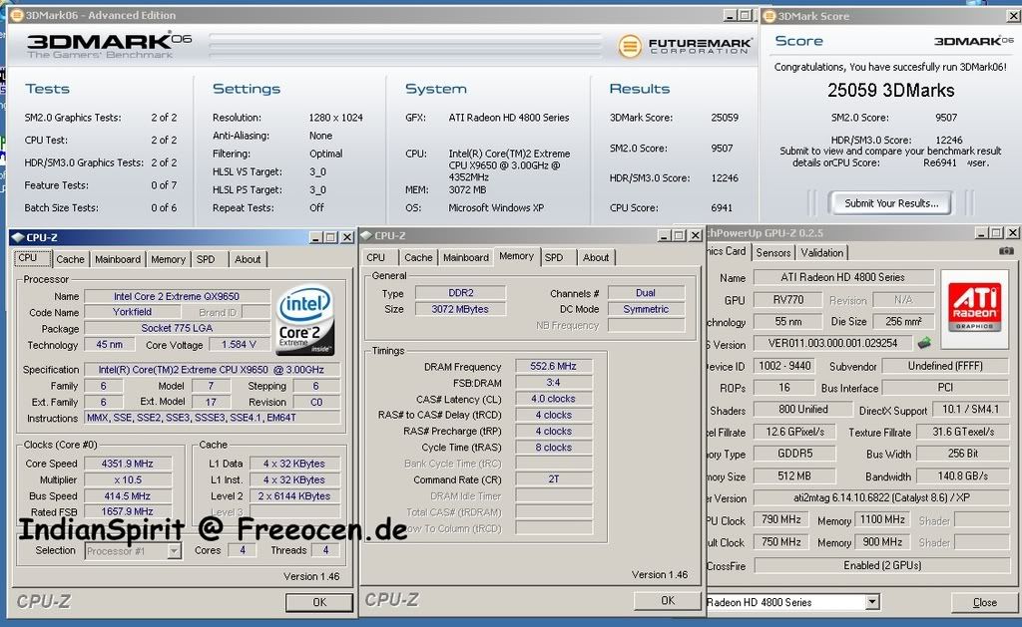This screenshot has height=627, width=1022.
Task: Click the memory Size 3072 MBytes value
Action: coord(460,309)
